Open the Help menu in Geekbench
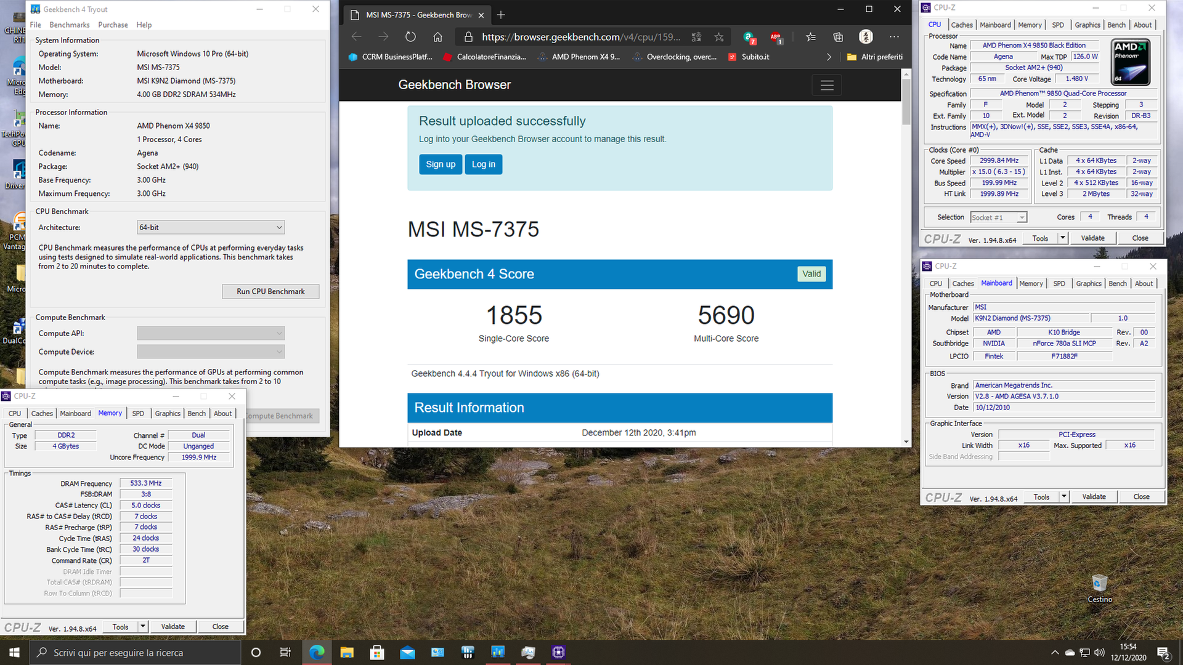The height and width of the screenshot is (665, 1183). click(x=144, y=25)
